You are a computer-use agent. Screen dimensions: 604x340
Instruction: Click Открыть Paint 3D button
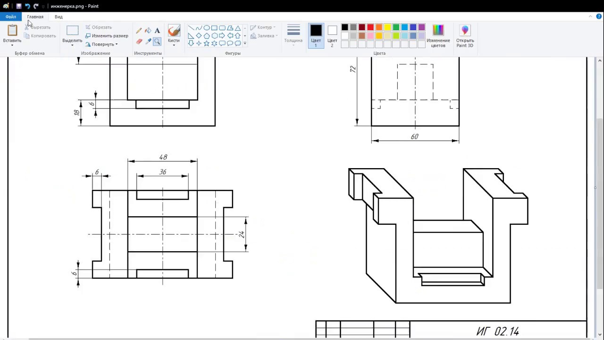coord(465,35)
